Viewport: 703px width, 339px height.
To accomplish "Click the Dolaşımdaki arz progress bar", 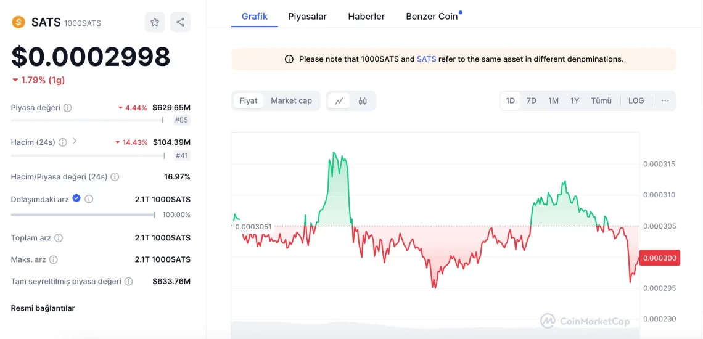I will (83, 215).
